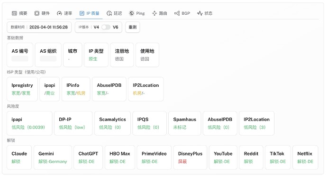Open the BGP tab
The height and width of the screenshot is (176, 327).
[x=182, y=13]
